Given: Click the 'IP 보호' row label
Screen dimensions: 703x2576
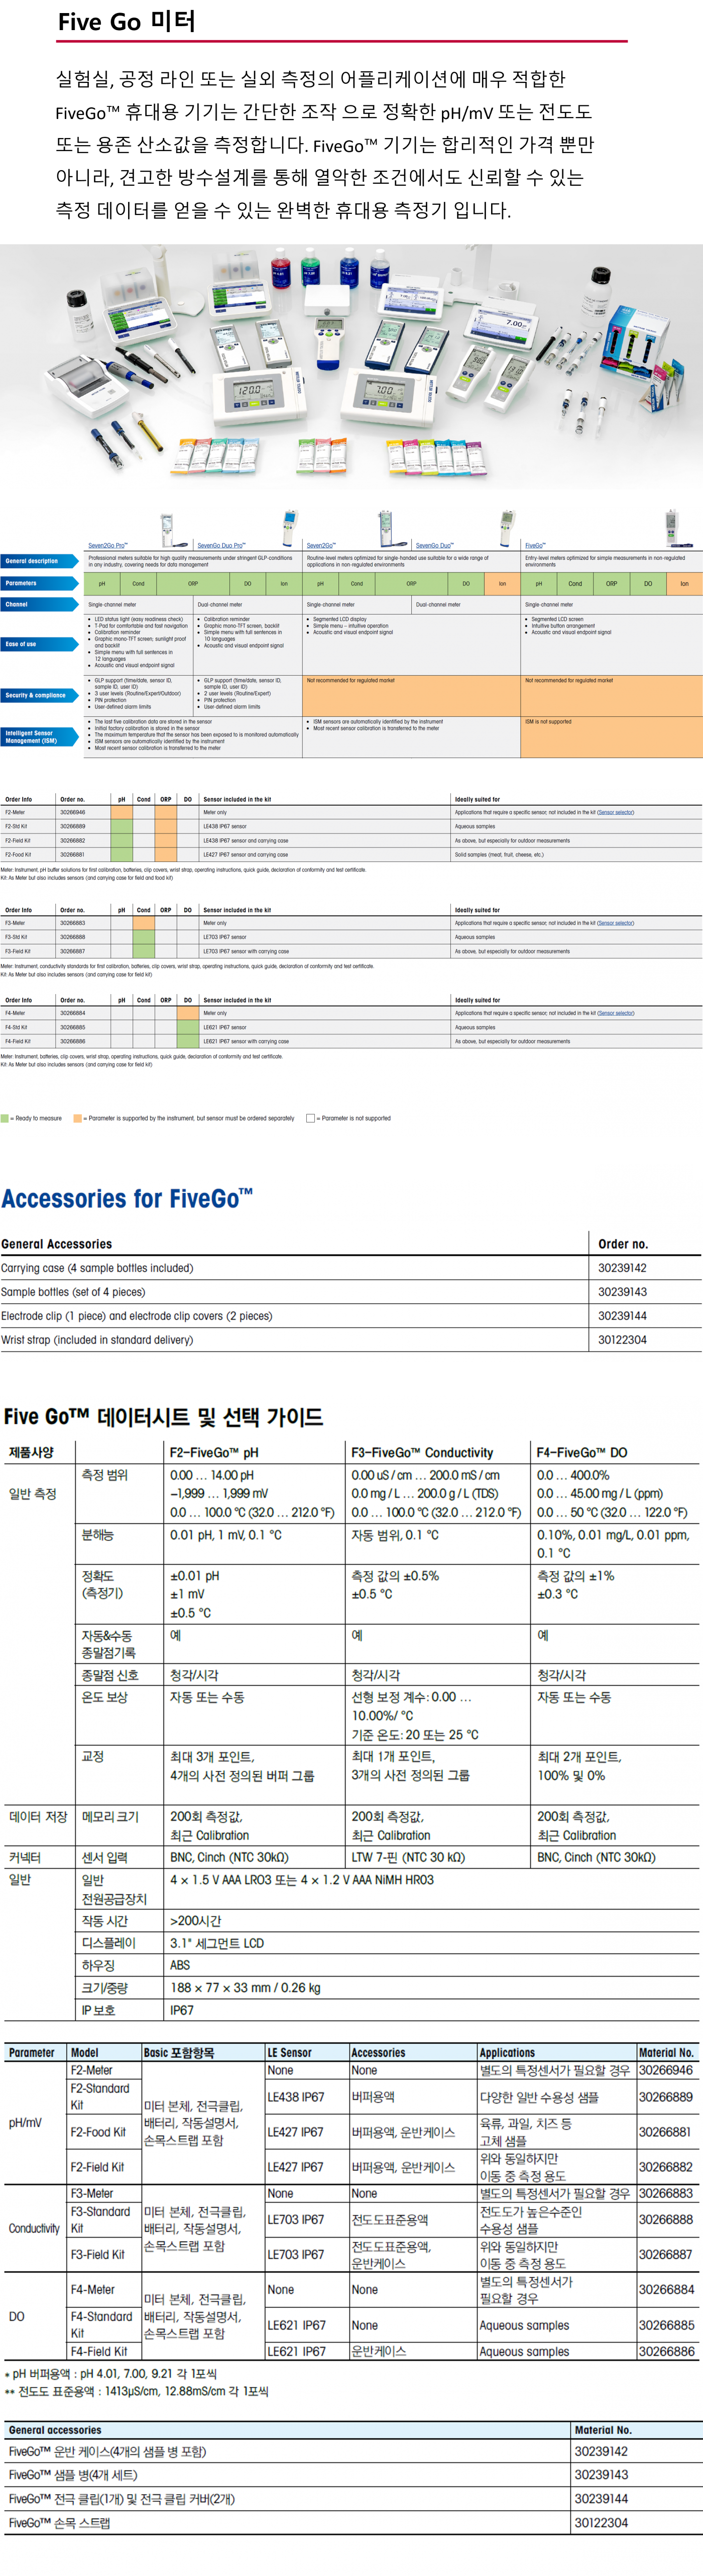Looking at the screenshot, I should [x=98, y=2010].
